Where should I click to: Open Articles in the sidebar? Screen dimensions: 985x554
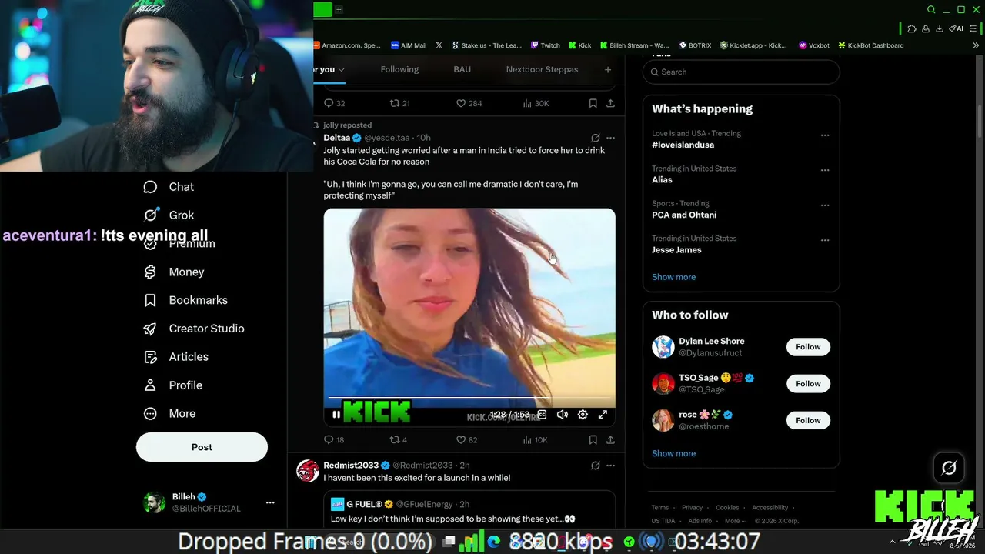coord(176,357)
